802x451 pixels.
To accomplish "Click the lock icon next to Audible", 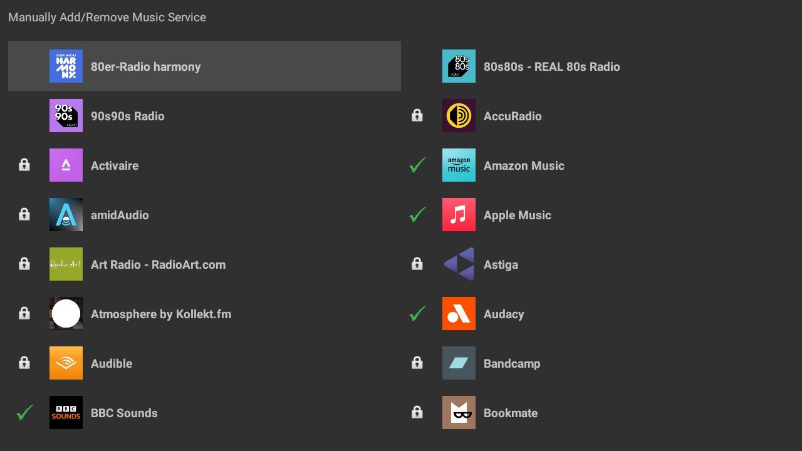I will 24,363.
